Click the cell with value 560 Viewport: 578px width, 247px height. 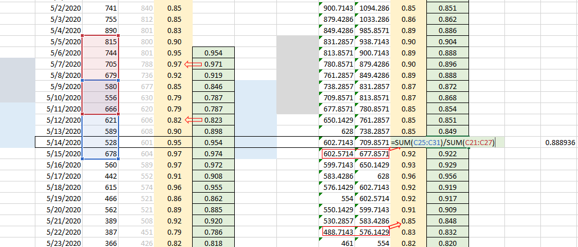pyautogui.click(x=100, y=165)
